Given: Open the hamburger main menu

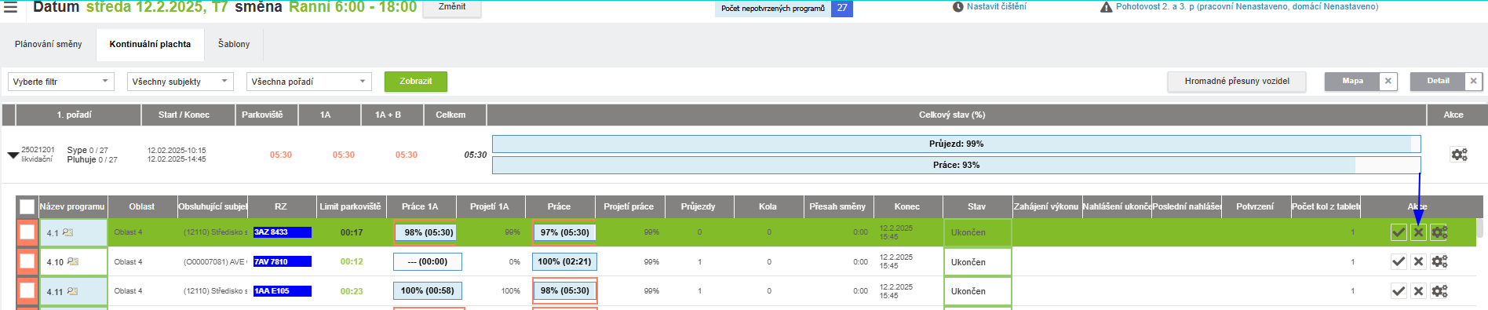Looking at the screenshot, I should (x=10, y=7).
